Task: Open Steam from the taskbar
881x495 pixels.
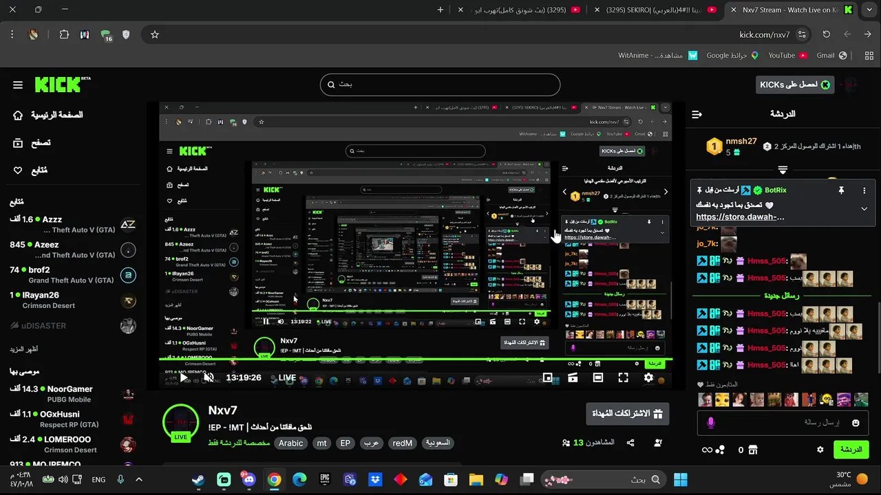Action: pos(198,480)
